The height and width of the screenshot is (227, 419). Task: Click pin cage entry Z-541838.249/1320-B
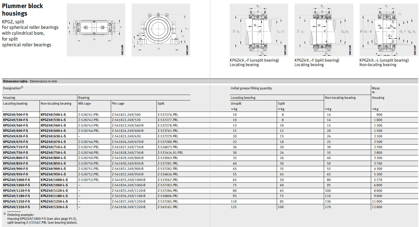128,207
